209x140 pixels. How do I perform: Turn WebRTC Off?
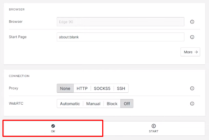point(127,104)
